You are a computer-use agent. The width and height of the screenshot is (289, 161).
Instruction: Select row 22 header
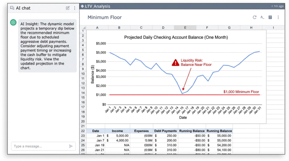[x=83, y=131]
